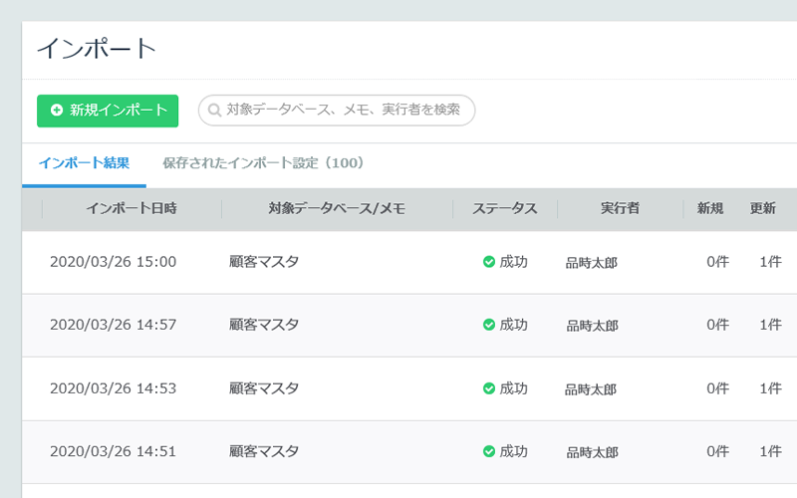
Task: Focus the 対象データベース search field
Action: point(337,111)
